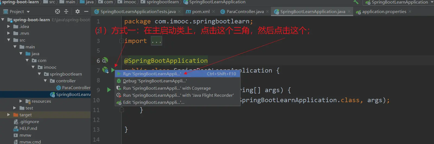
Task: Click the green run gutter arrow on line 9
Action: 109,90
